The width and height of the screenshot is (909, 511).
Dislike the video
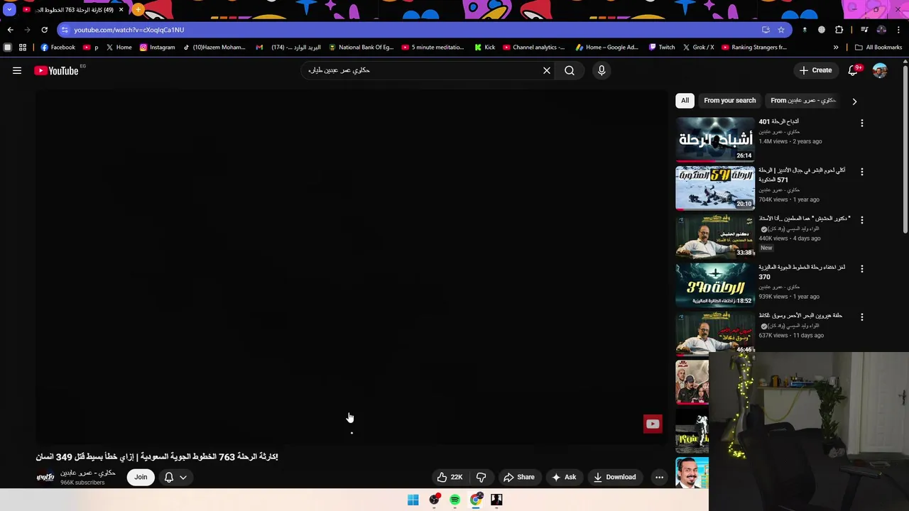(x=481, y=477)
